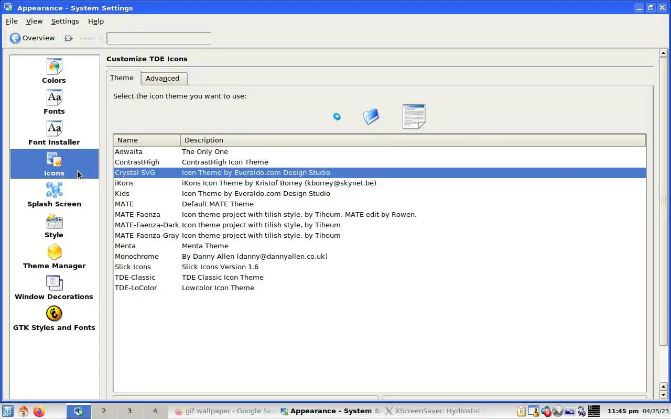Screen dimensions: 671x419
Task: Open the TDE start menu button
Action: (x=8, y=411)
